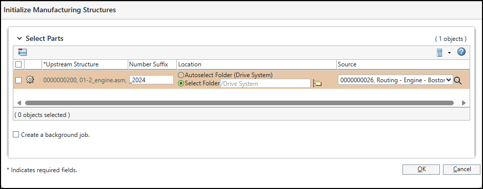
Task: Open the Source dropdown showing Routing - Engine
Action: (x=395, y=80)
